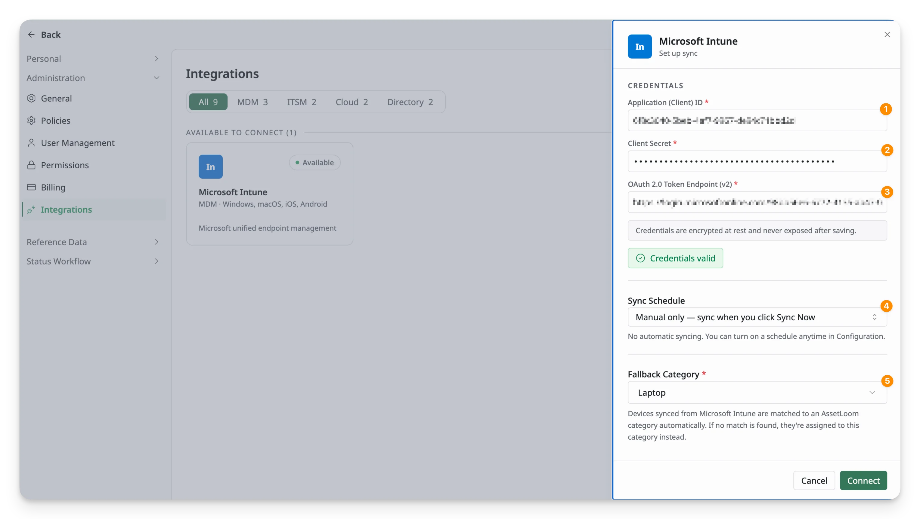Click the Intune logo on the card
Screen dimensions: 920x519
click(x=211, y=166)
